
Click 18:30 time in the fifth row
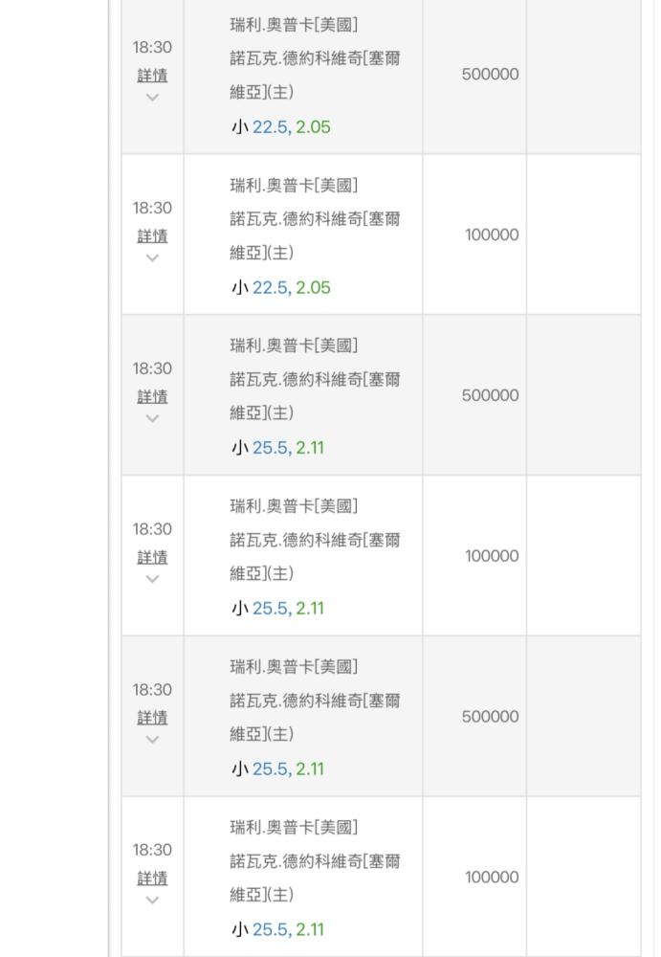coord(153,690)
